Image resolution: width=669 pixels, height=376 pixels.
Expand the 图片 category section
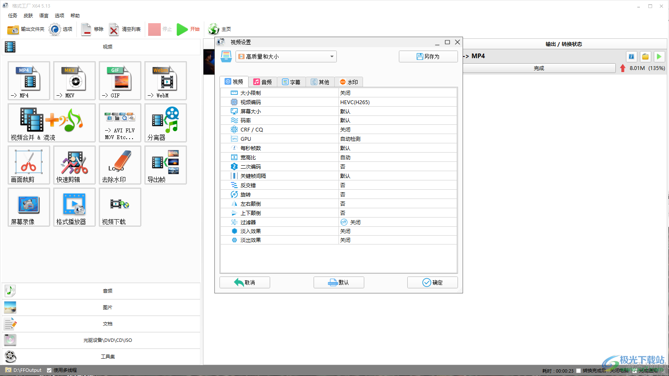101,307
